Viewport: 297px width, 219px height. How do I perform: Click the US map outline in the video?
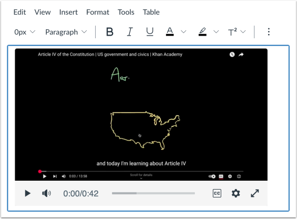coord(145,130)
